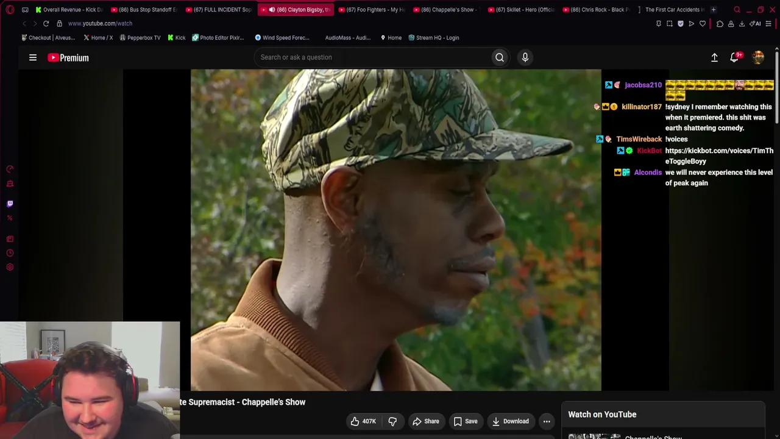
Task: Open the browser downloads icon
Action: 742,24
